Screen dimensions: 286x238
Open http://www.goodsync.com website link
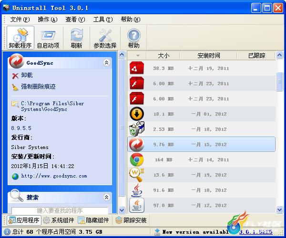[x=54, y=176]
